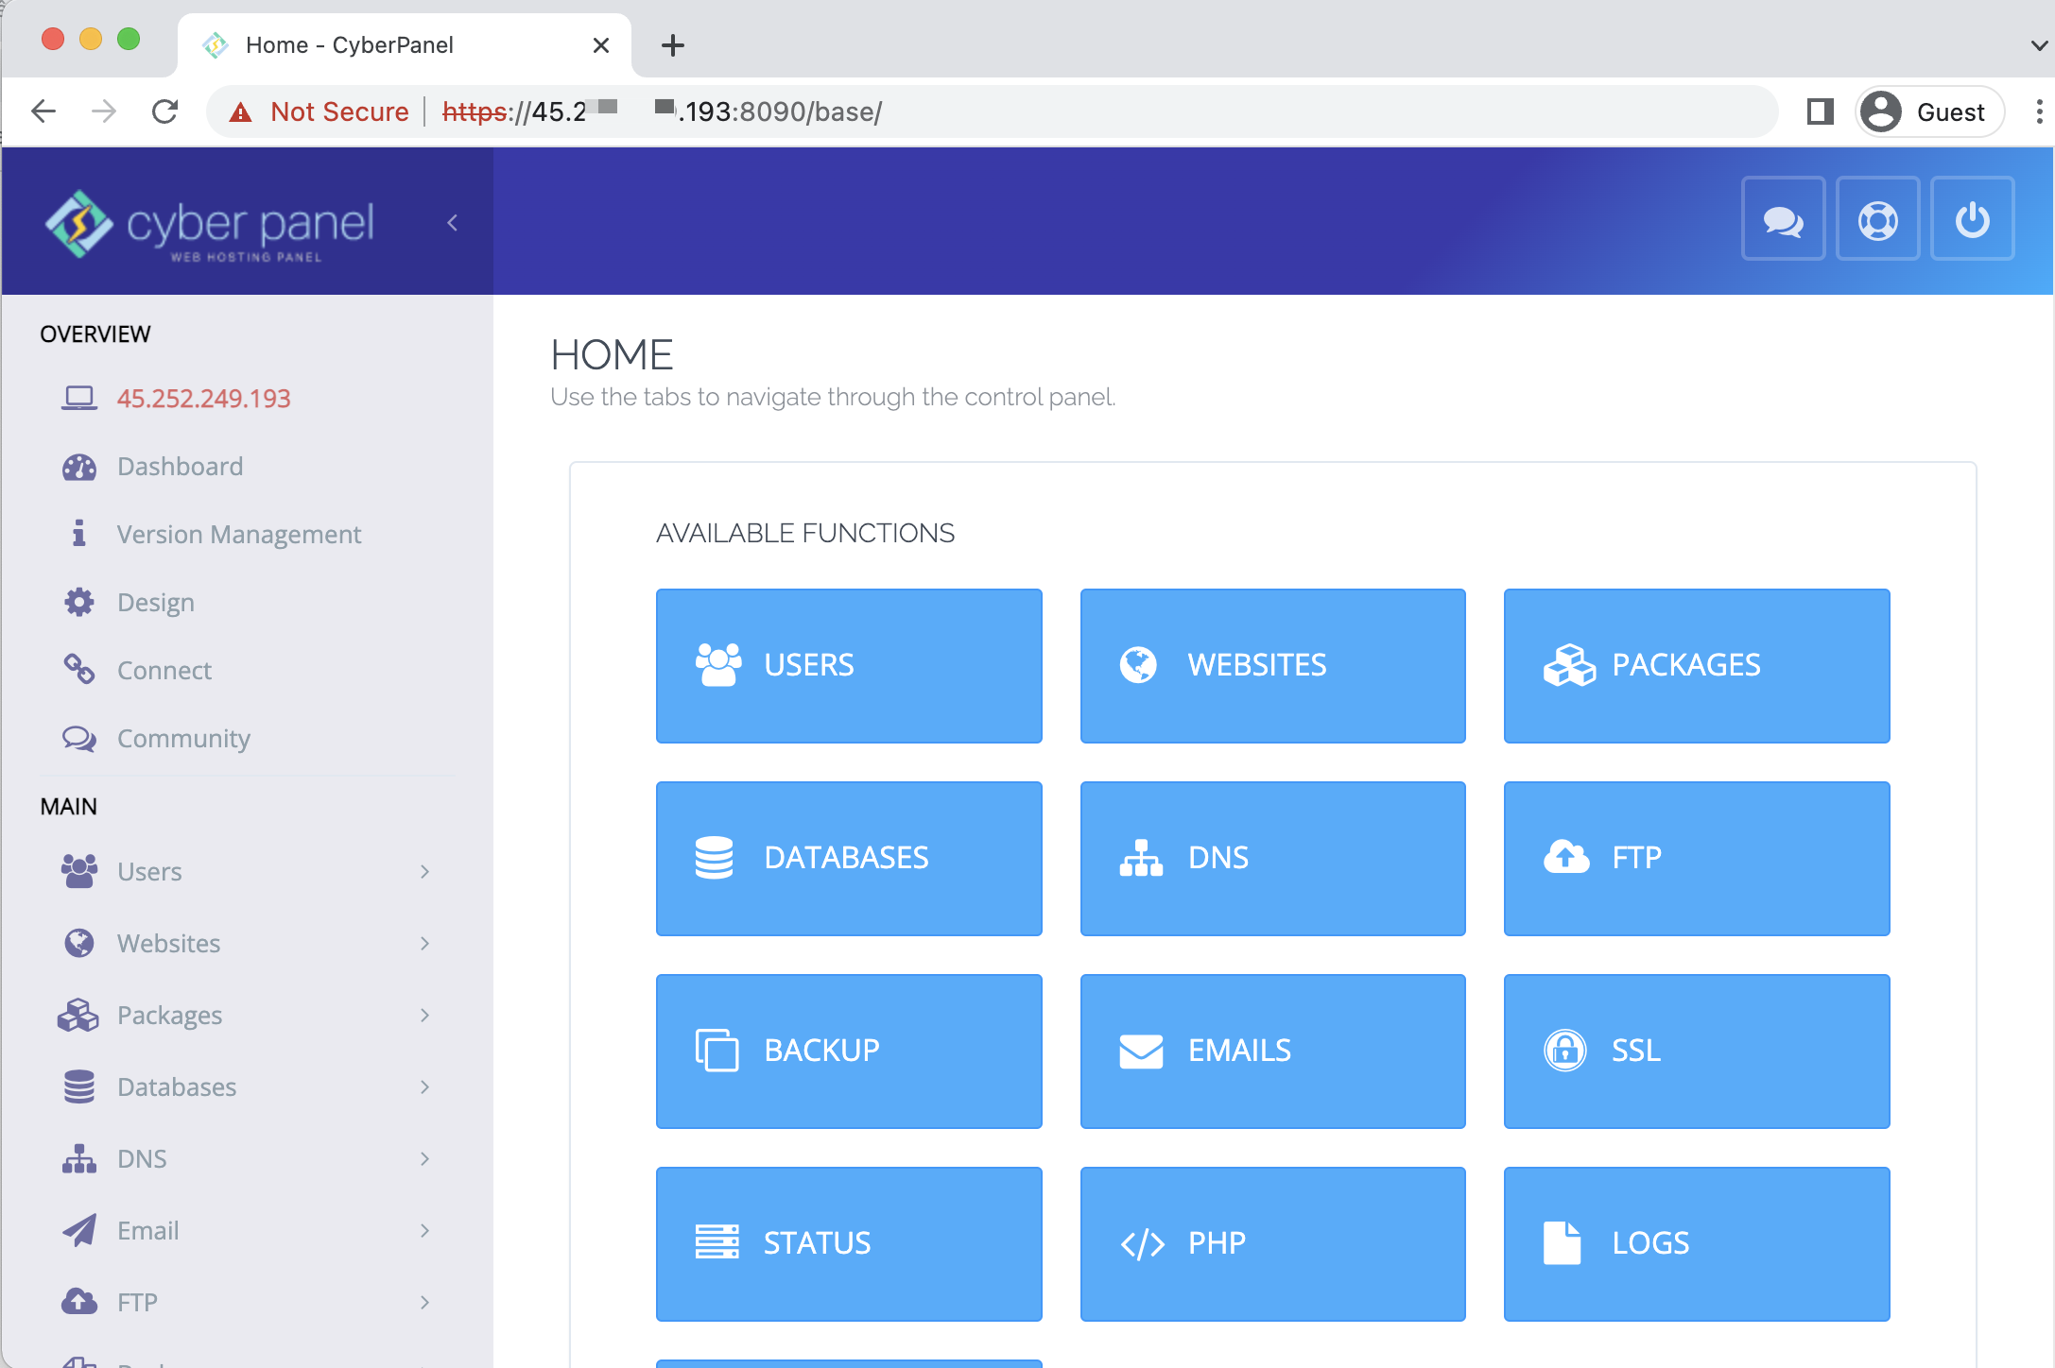The width and height of the screenshot is (2055, 1368).
Task: Click the browser back arrow
Action: (43, 111)
